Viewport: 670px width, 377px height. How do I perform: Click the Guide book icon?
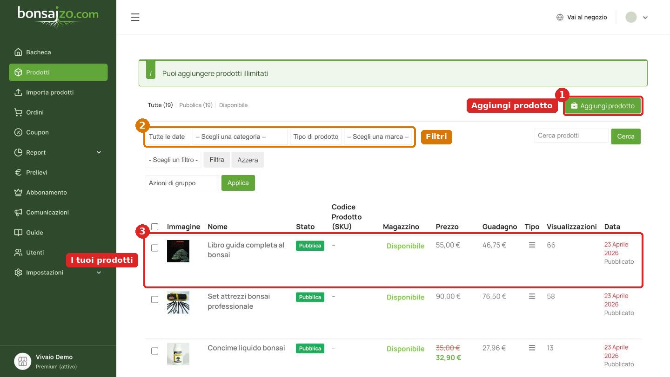pyautogui.click(x=18, y=232)
